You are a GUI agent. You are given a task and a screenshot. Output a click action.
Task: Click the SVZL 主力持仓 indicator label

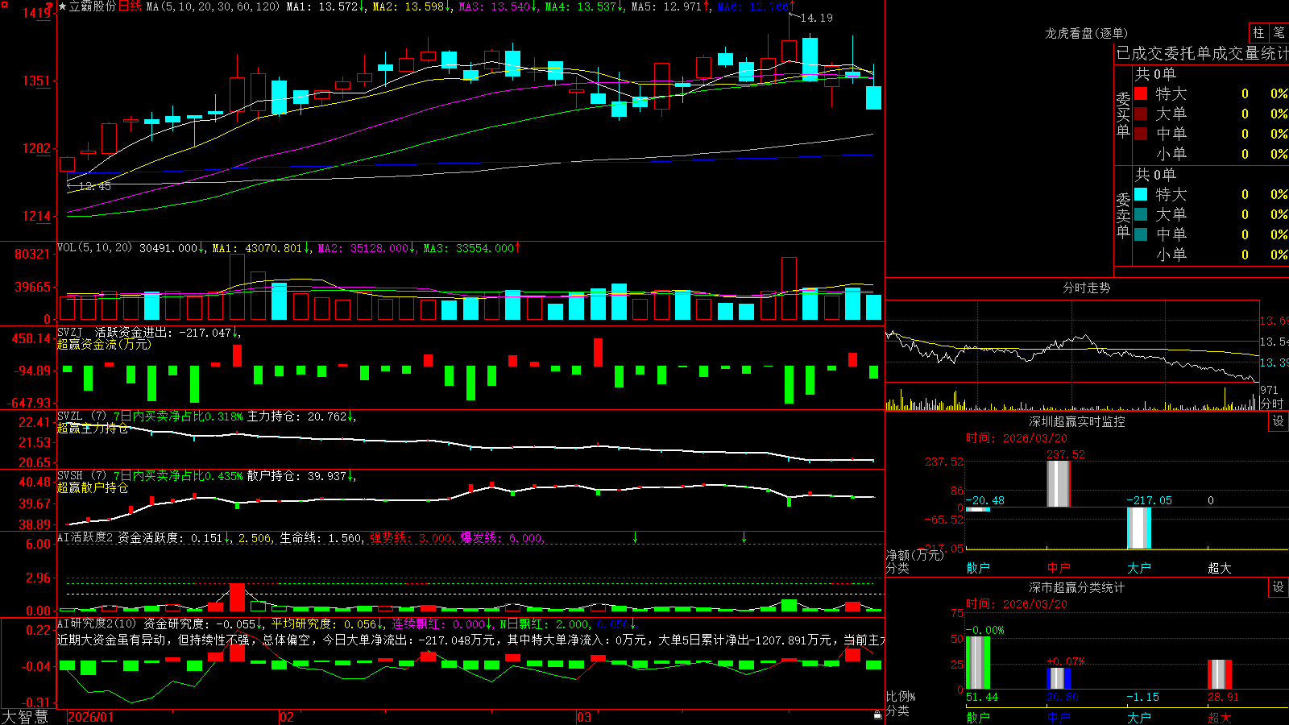pos(70,416)
